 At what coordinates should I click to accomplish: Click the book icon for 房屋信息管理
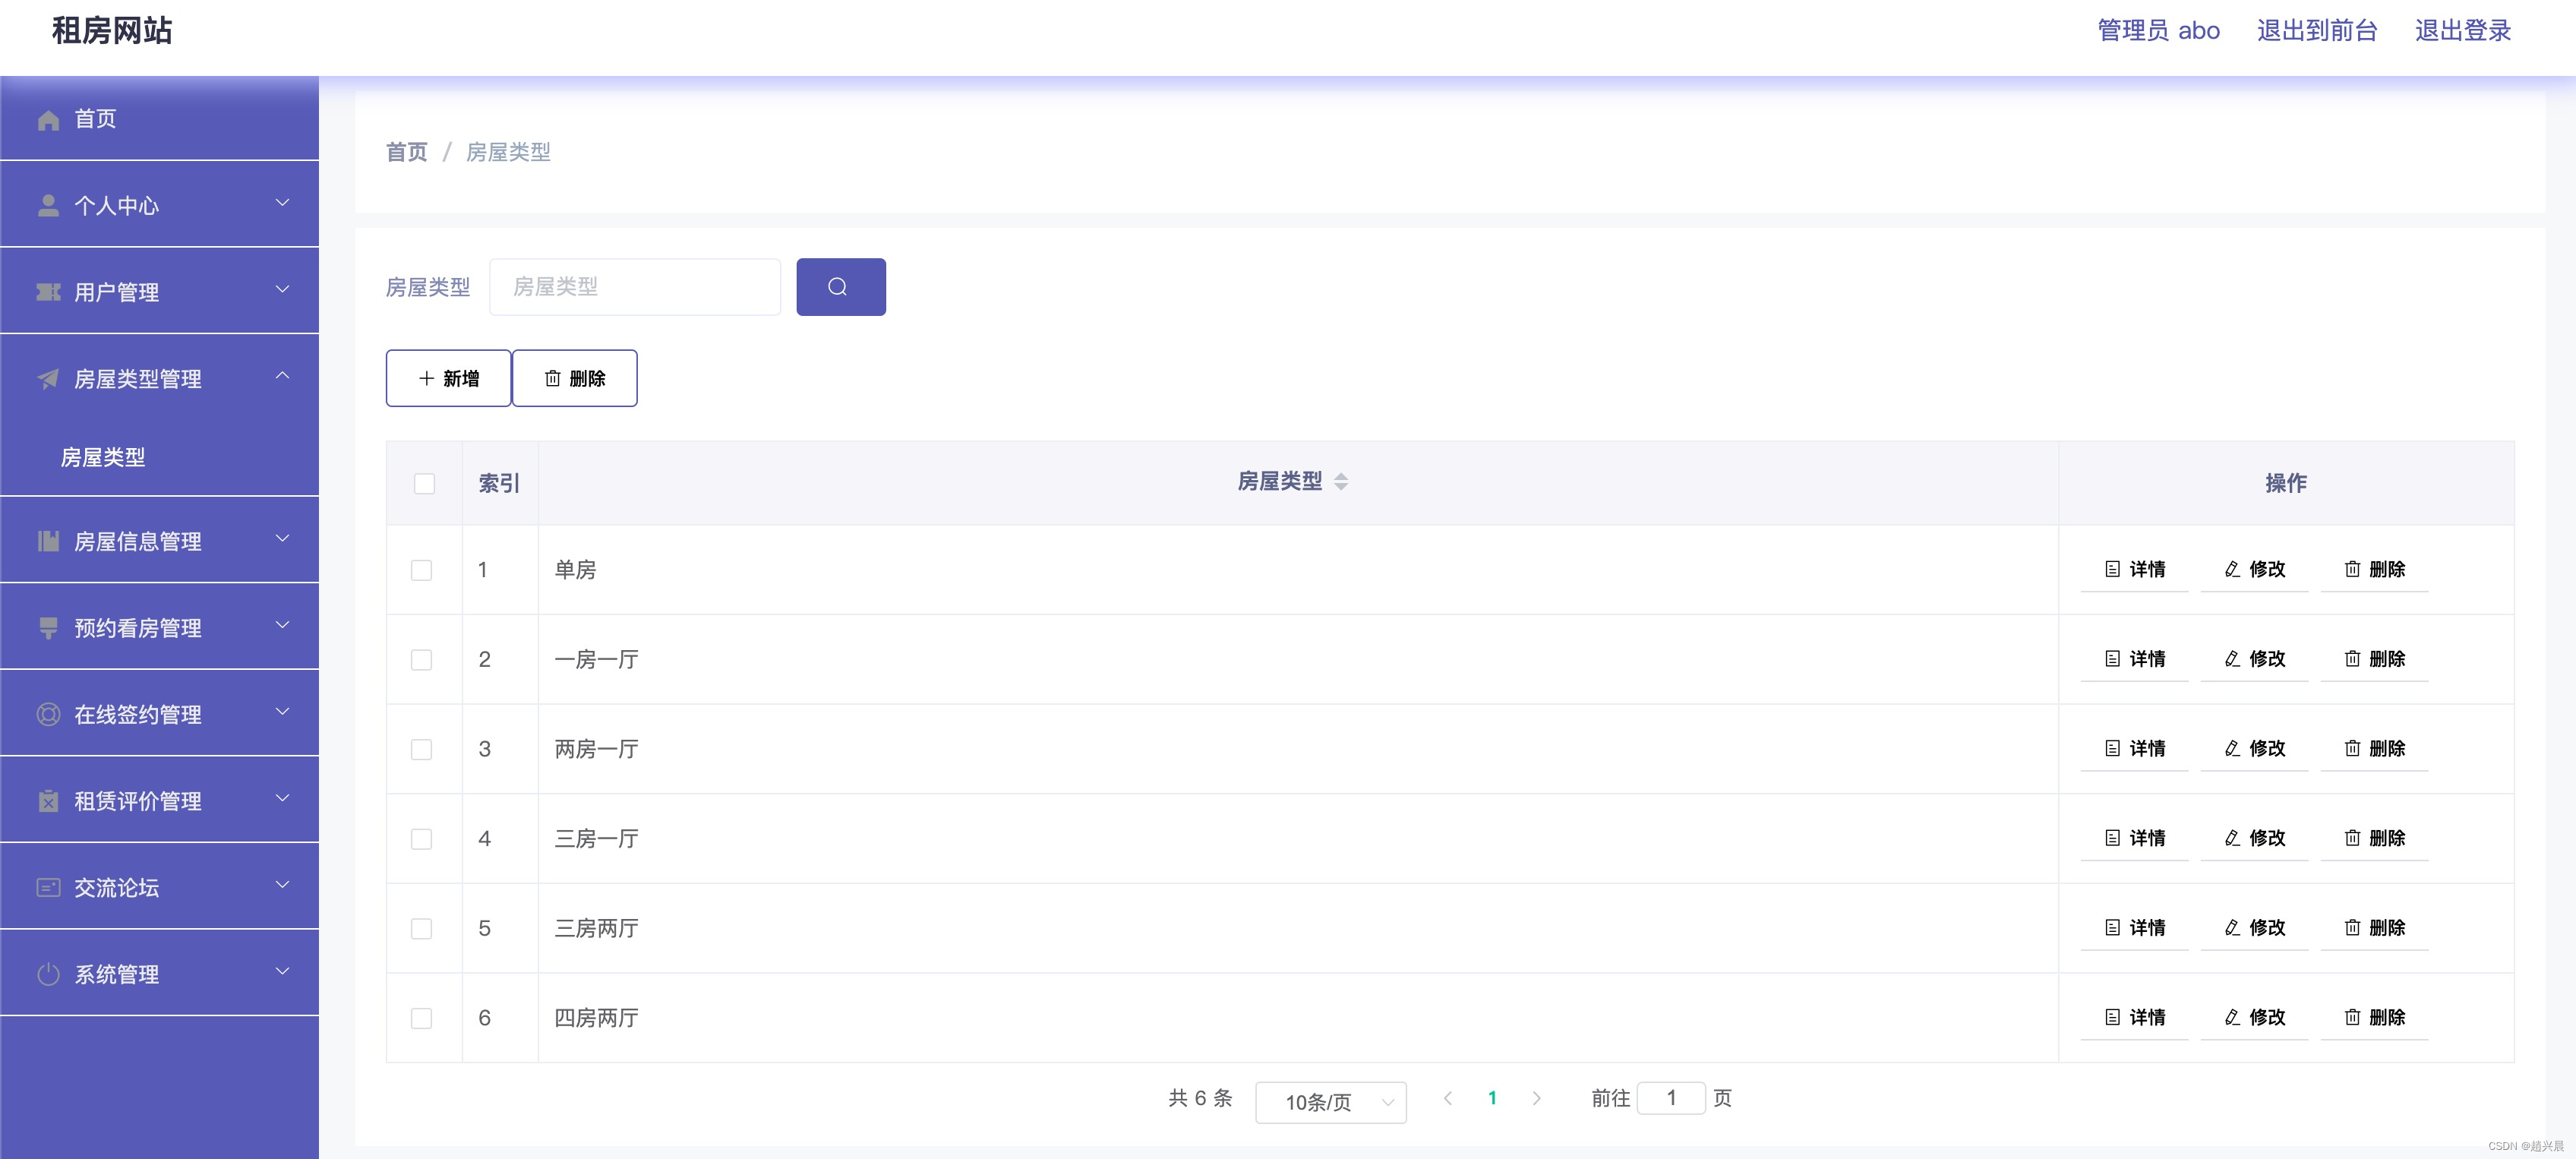[48, 541]
